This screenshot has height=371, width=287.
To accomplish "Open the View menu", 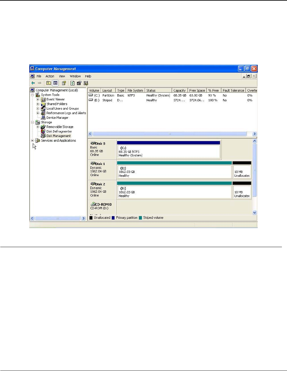I will click(62, 76).
